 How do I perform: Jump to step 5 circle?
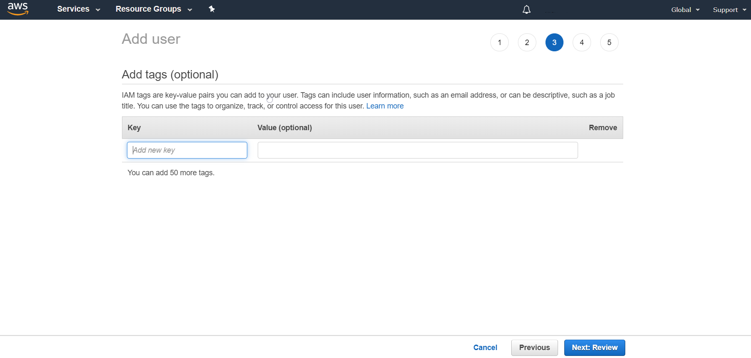click(x=609, y=43)
